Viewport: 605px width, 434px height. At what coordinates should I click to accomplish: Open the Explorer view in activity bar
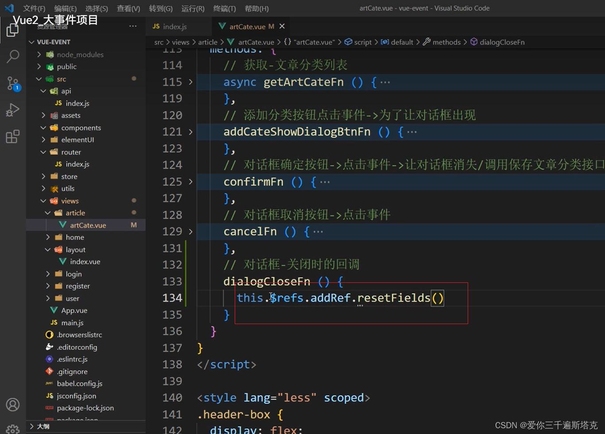(12, 31)
